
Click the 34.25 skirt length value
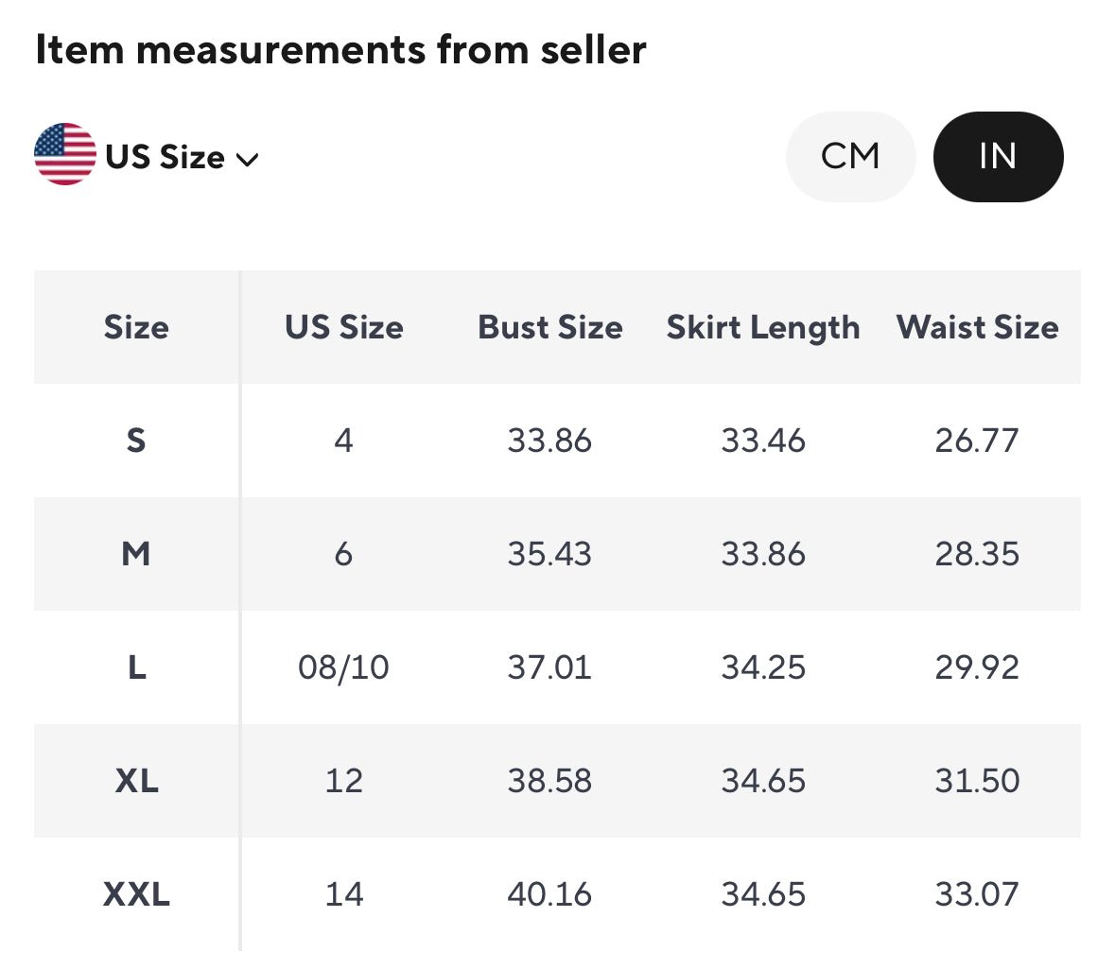763,667
